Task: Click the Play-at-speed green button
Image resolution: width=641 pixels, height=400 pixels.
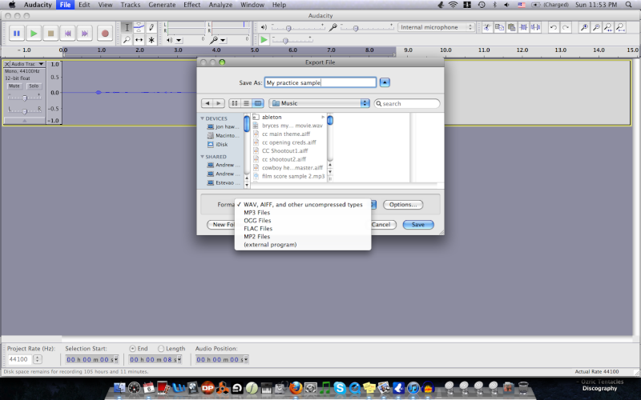Action: click(x=264, y=40)
